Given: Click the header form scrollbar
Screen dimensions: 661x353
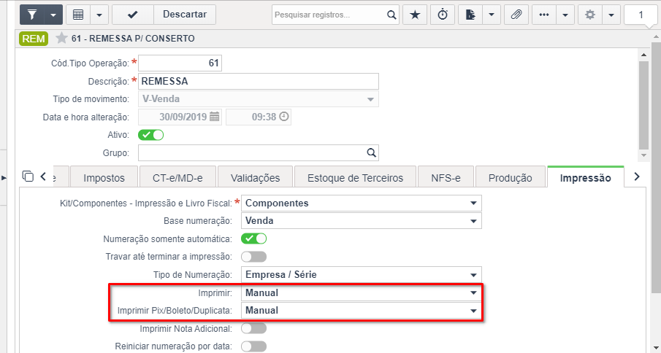Looking at the screenshot, I should pos(643,105).
